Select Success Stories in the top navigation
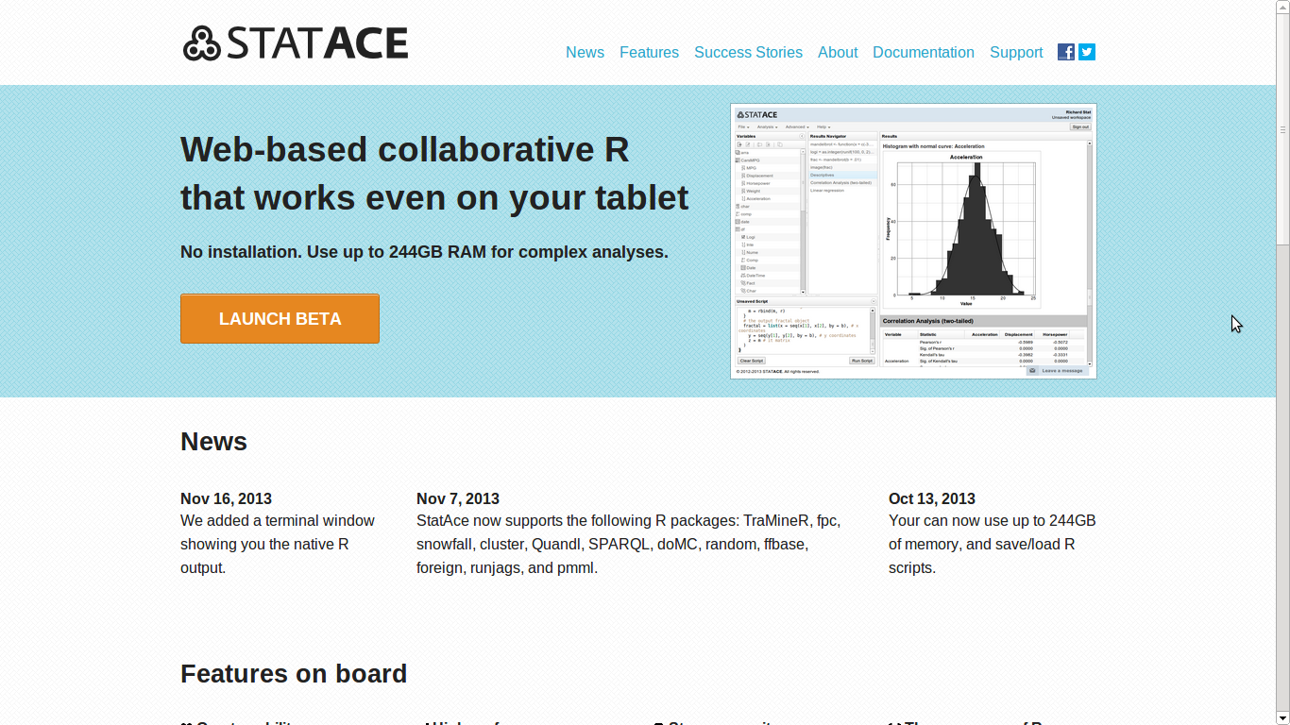1290x725 pixels. click(748, 53)
